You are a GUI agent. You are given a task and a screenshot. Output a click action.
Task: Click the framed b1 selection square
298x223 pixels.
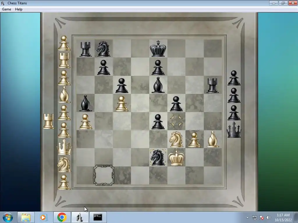click(x=104, y=175)
